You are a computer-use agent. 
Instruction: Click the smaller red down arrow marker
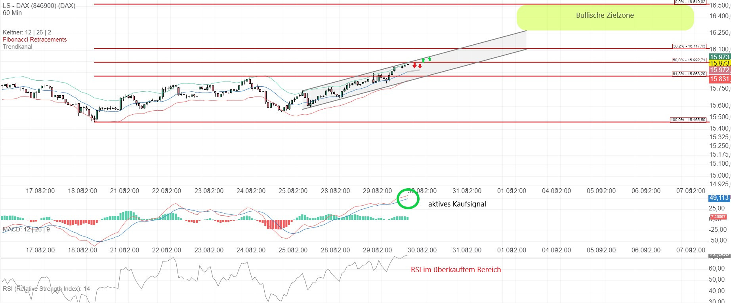(x=420, y=66)
